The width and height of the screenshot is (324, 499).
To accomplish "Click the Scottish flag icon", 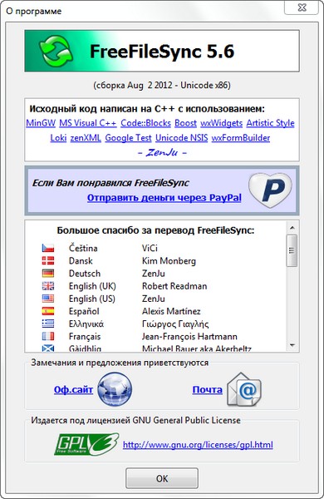I will pyautogui.click(x=48, y=348).
